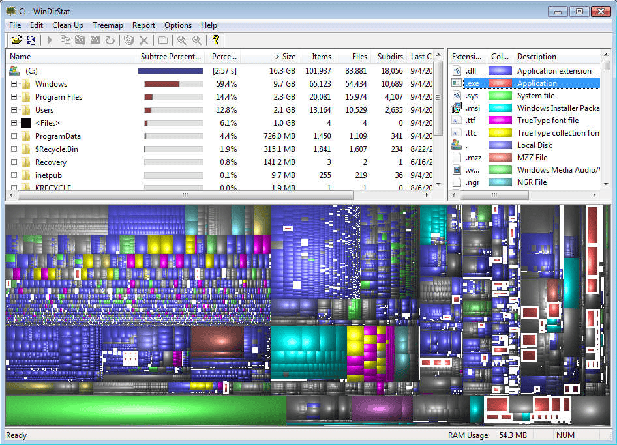
Task: Expand the Windows folder node
Action: pos(14,83)
